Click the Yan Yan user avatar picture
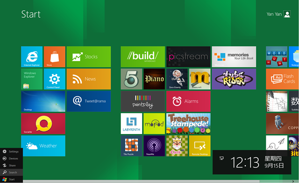The height and width of the screenshot is (183, 299). click(287, 14)
